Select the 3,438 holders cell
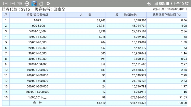Screen dimensions: 191x107 (85, 31)
